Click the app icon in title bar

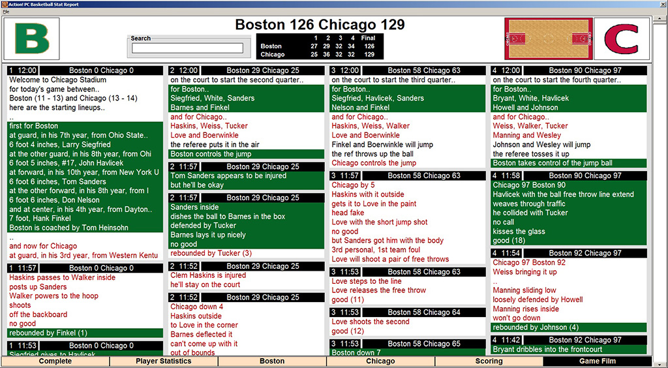(x=4, y=4)
